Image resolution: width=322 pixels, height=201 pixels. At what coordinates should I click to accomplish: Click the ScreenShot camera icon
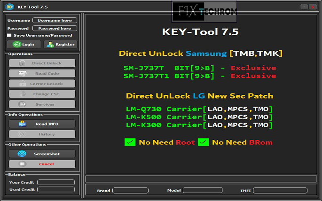pos(22,154)
